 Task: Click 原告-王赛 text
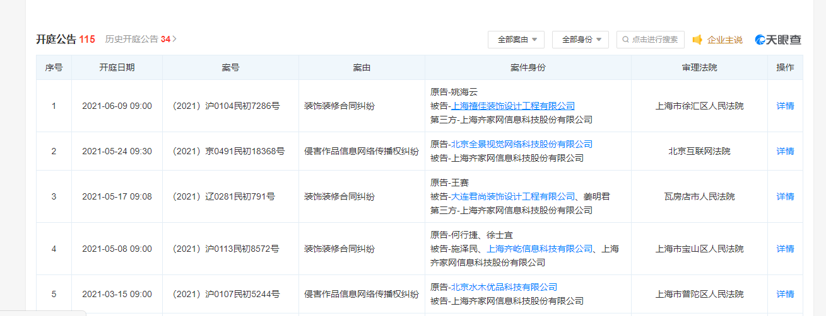(449, 183)
